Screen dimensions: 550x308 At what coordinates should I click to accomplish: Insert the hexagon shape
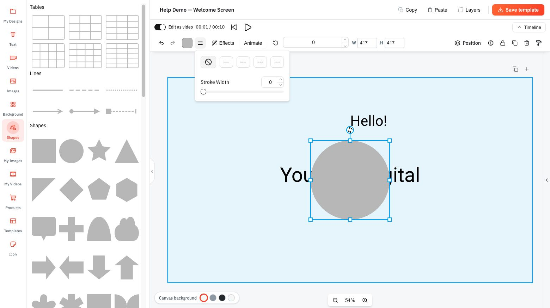pyautogui.click(x=127, y=190)
